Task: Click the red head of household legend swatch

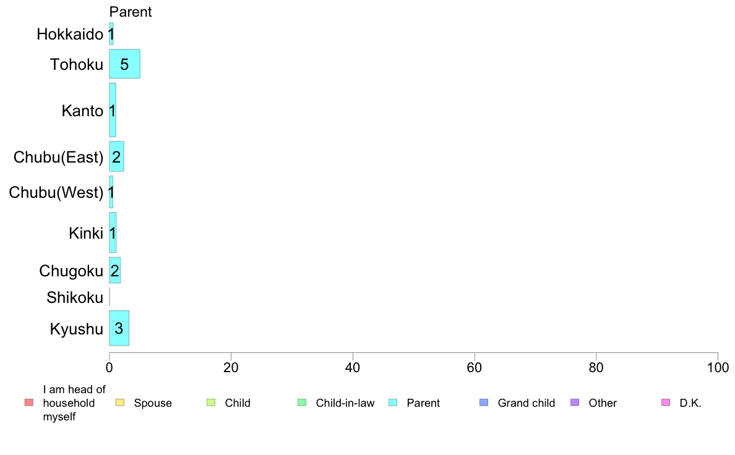Action: point(29,402)
